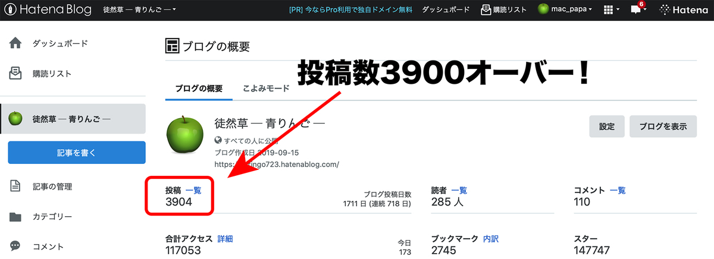The height and width of the screenshot is (259, 714).
Task: Select blog 徒然草 — 青りんご — in sidebar
Action: pos(73,119)
